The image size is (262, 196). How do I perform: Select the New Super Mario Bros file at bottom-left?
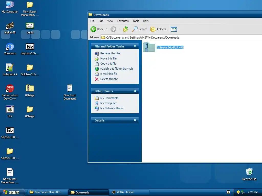[x=10, y=176]
